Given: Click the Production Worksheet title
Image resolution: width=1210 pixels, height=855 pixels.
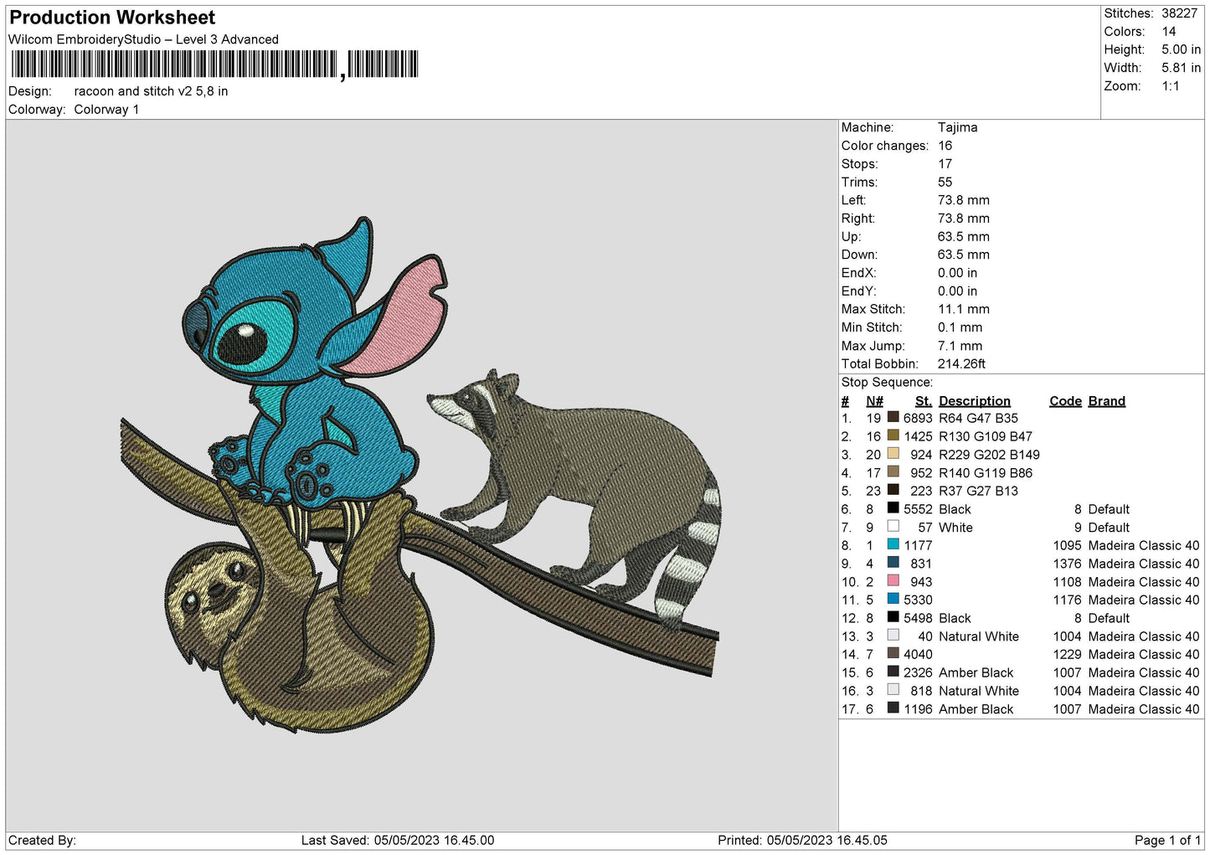Looking at the screenshot, I should pyautogui.click(x=112, y=18).
